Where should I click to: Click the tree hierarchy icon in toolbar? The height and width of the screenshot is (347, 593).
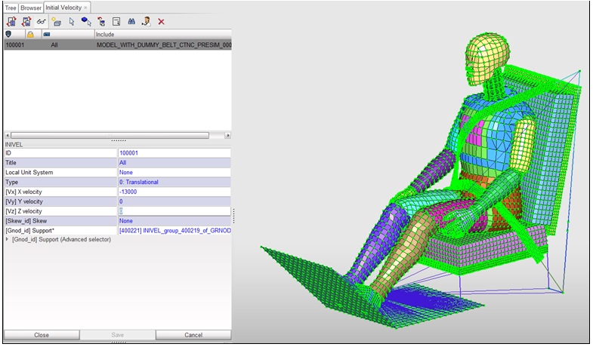tap(100, 22)
